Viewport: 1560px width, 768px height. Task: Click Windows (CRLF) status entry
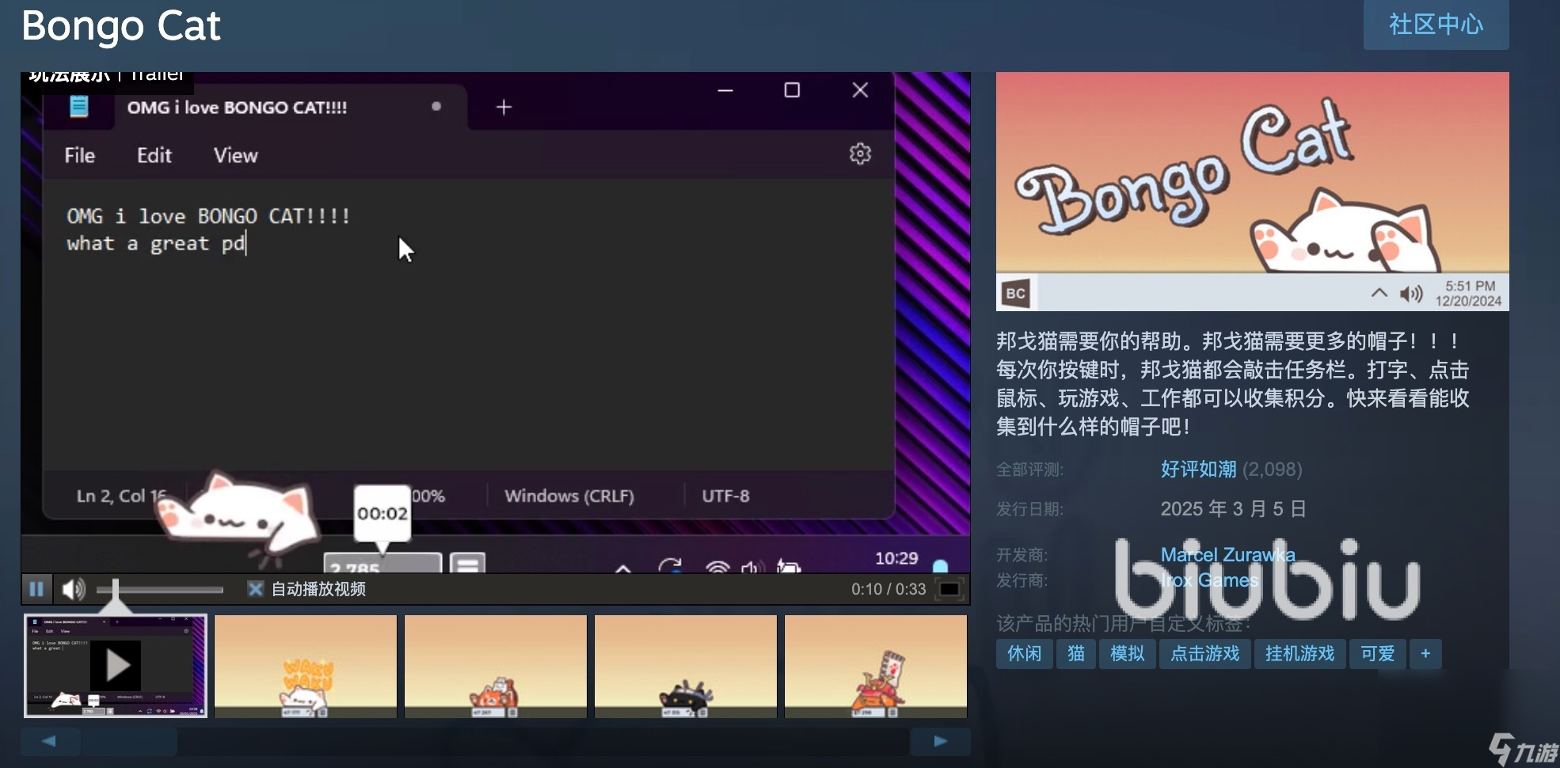pyautogui.click(x=569, y=496)
